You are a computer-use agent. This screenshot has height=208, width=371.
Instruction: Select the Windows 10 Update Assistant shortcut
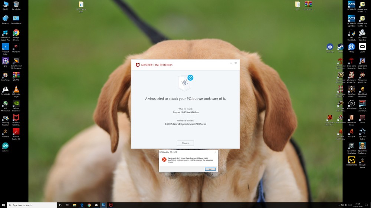(x=5, y=35)
